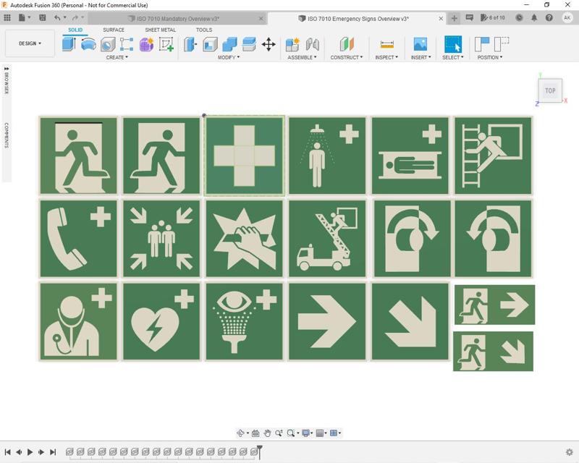Select the Fillet tool in Modify panel
Viewport: 579px width, 463px height.
[x=208, y=46]
